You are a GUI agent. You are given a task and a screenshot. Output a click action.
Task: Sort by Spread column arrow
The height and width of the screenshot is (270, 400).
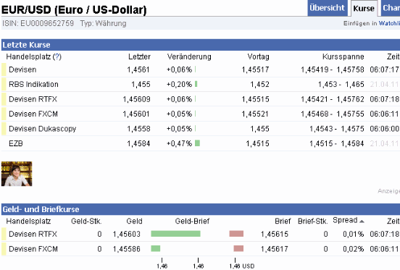[362, 222]
